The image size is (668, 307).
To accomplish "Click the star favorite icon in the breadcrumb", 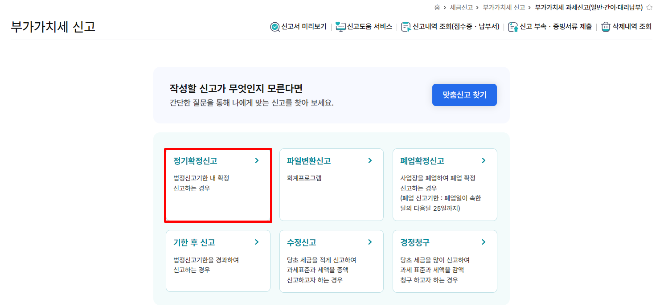I will 649,7.
